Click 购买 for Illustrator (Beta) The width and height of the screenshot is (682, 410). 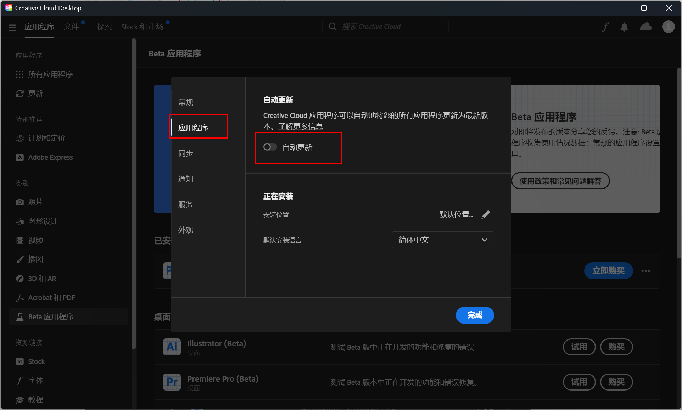pyautogui.click(x=616, y=347)
